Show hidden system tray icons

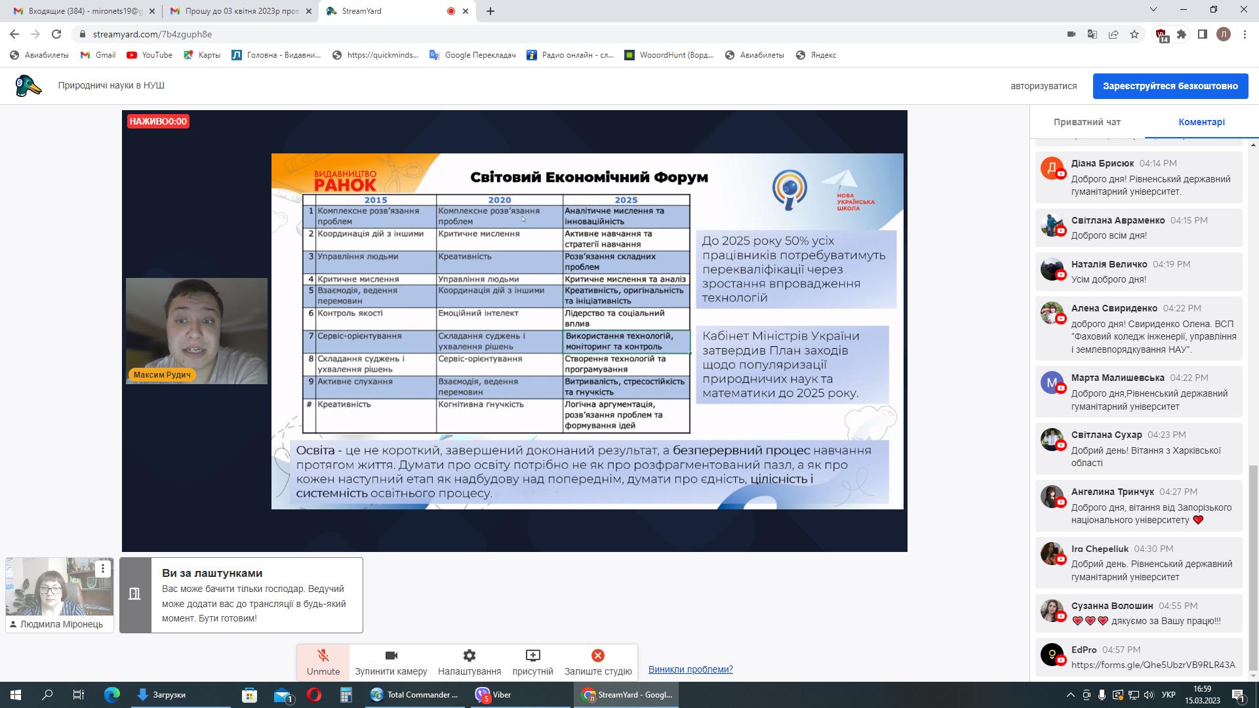coord(1071,695)
